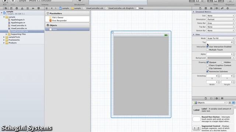Show the Identity inspector icon
The width and height of the screenshot is (236, 132).
coord(211,8)
